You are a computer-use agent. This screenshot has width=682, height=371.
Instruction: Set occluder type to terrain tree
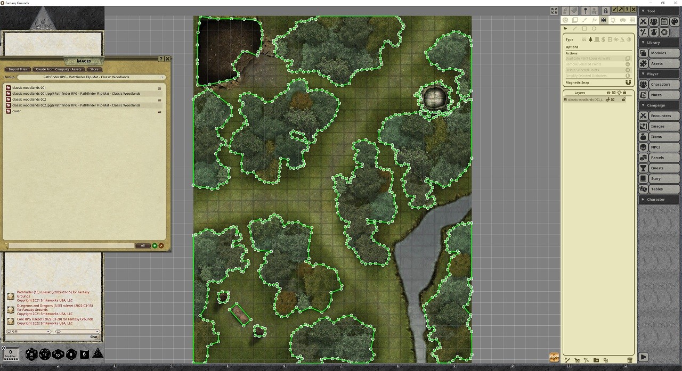(x=590, y=39)
